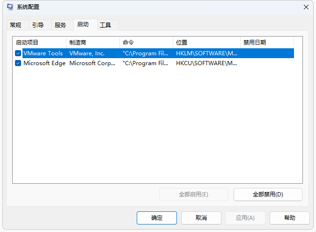The image size is (316, 232).
Task: Switch to the 工具 tab
Action: pyautogui.click(x=105, y=25)
